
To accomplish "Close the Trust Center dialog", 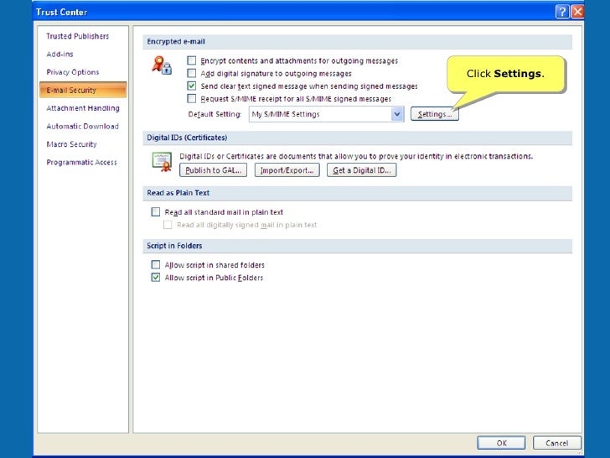I will (577, 12).
